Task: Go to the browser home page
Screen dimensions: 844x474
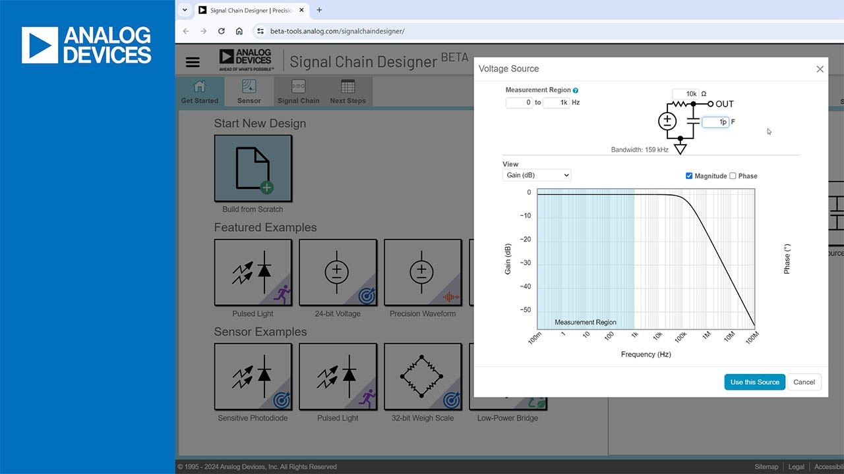Action: point(239,31)
